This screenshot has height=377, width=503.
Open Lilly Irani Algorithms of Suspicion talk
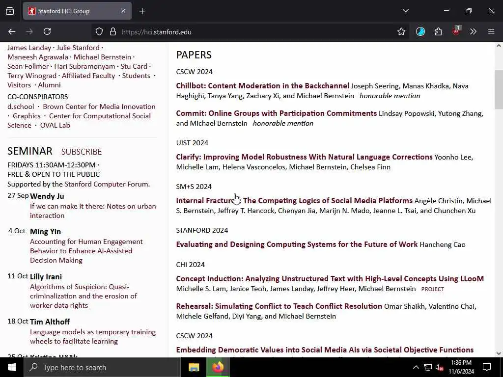click(84, 296)
